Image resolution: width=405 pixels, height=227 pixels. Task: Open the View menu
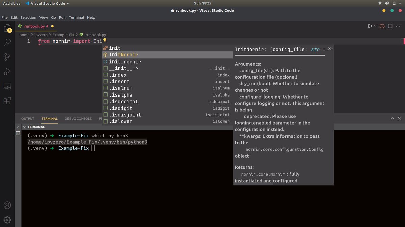[44, 17]
